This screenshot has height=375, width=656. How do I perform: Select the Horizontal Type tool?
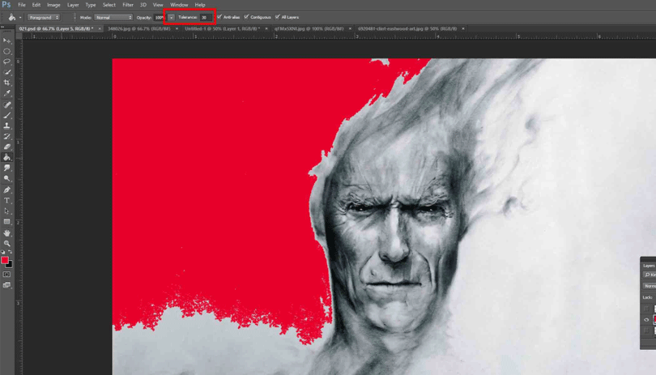[x=7, y=201]
